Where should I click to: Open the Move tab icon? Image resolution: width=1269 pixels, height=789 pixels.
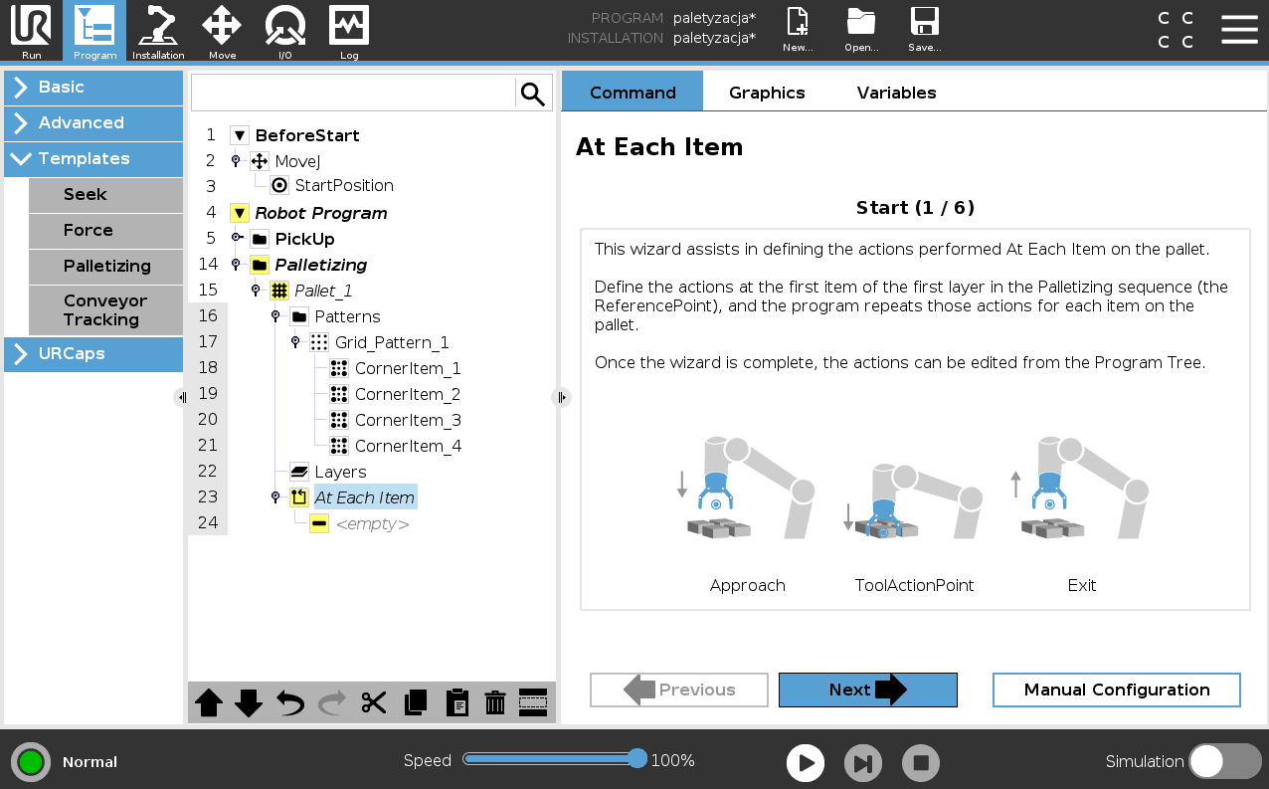coord(222,32)
